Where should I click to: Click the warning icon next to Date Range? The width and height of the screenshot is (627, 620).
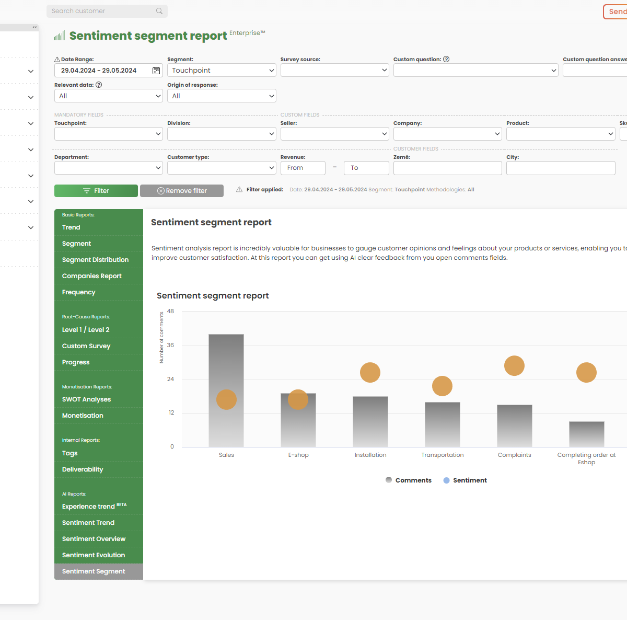(57, 59)
